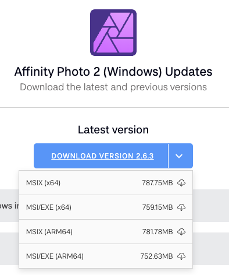Viewport: 229px width, 275px height.
Task: Click the 781.78MB file size label
Action: 158,232
